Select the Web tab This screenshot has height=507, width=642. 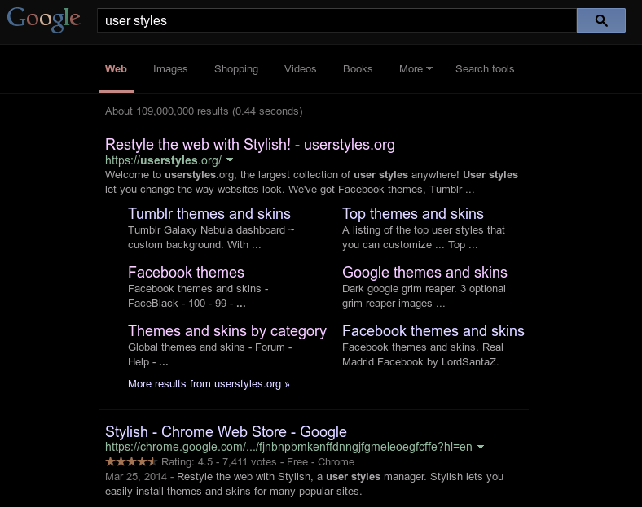point(116,69)
